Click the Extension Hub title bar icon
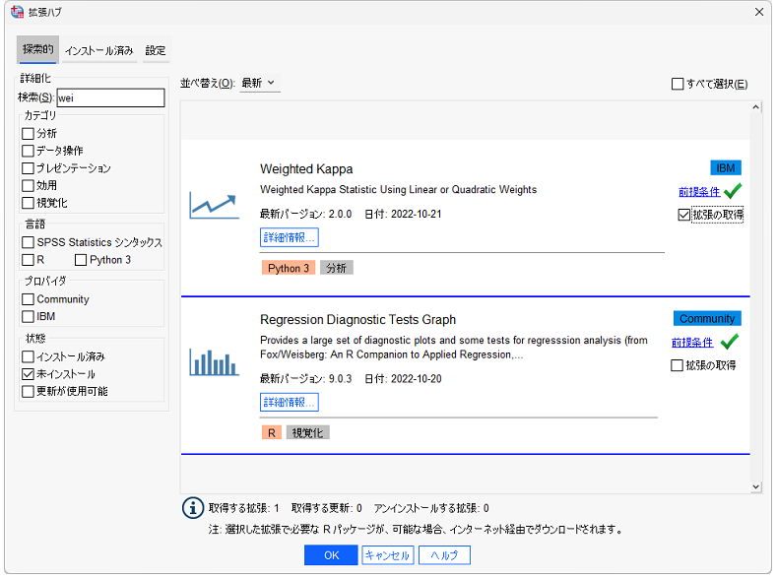Image resolution: width=776 pixels, height=578 pixels. tap(17, 12)
